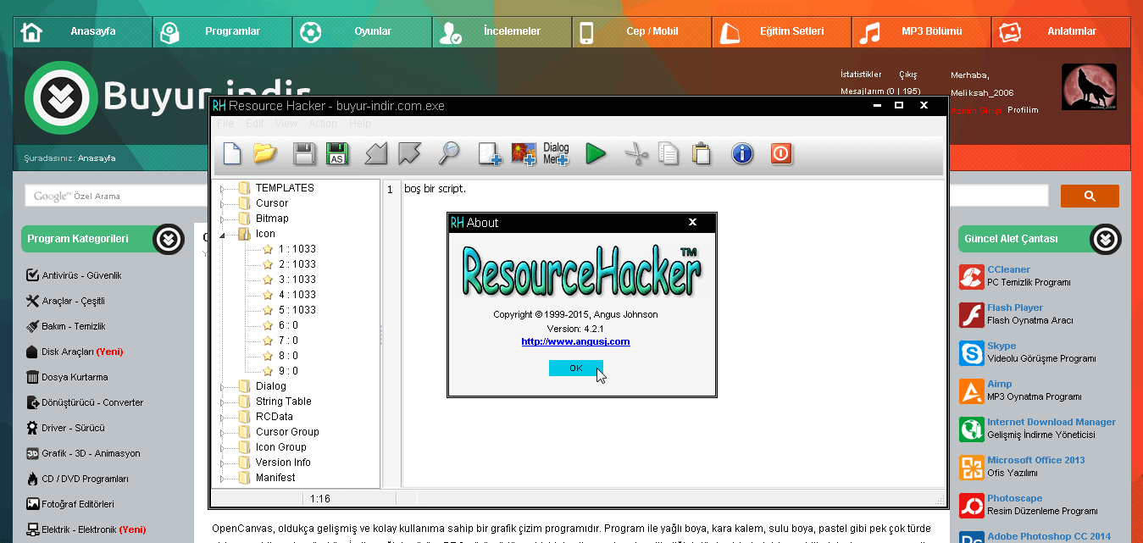This screenshot has width=1143, height=543.
Task: Click the Save floppy disk icon
Action: click(x=304, y=153)
